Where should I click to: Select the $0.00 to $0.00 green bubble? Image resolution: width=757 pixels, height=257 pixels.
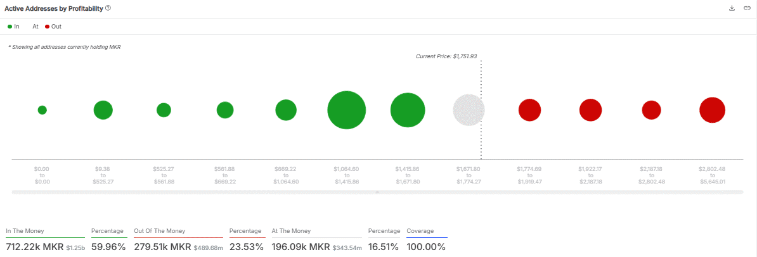click(42, 110)
